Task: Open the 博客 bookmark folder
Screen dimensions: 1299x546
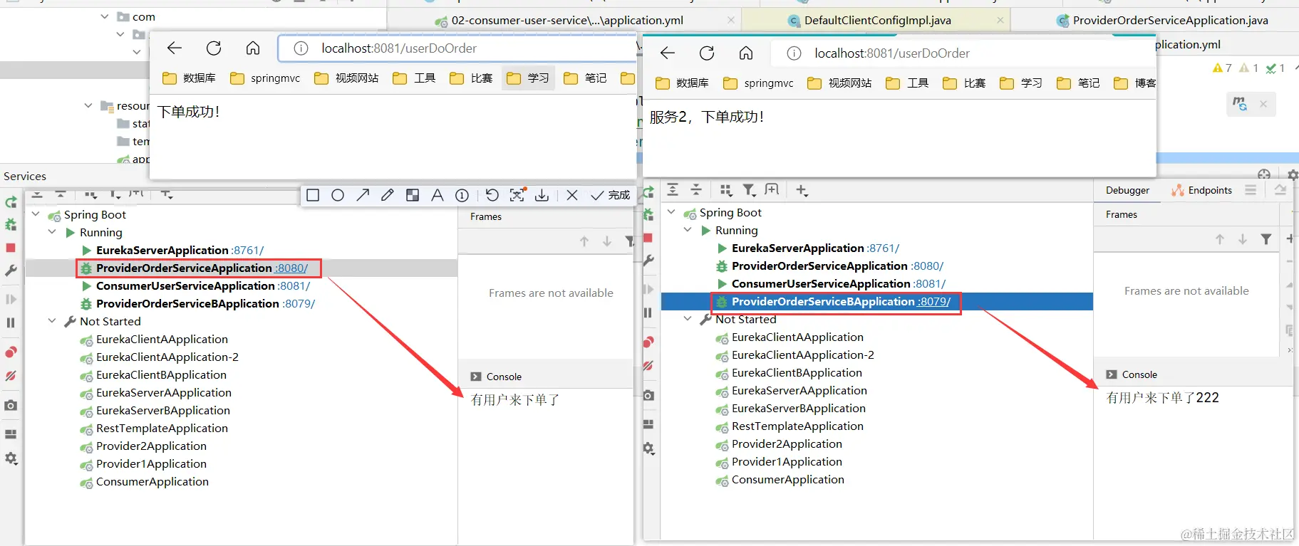Action: [x=1134, y=83]
